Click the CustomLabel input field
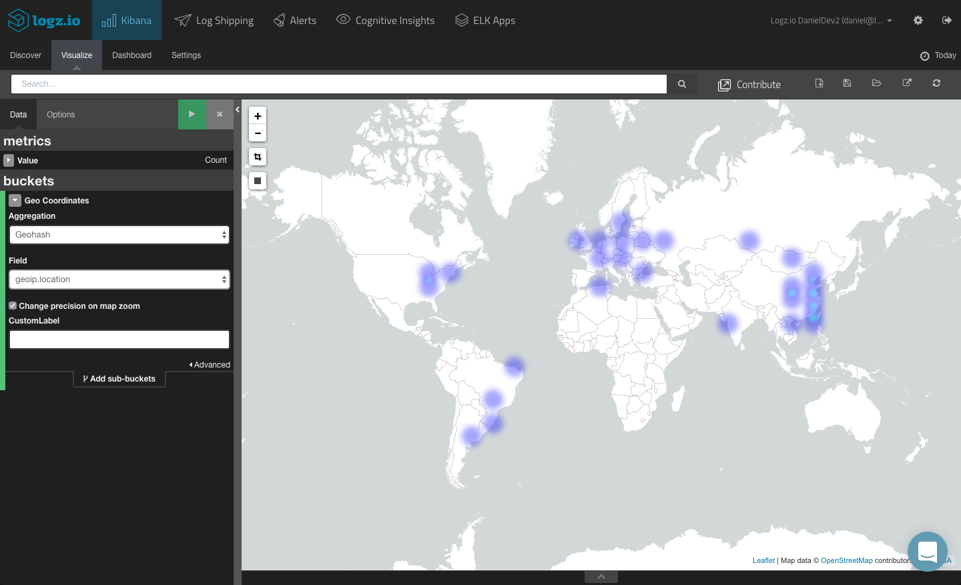Viewport: 961px width, 585px height. [x=119, y=340]
